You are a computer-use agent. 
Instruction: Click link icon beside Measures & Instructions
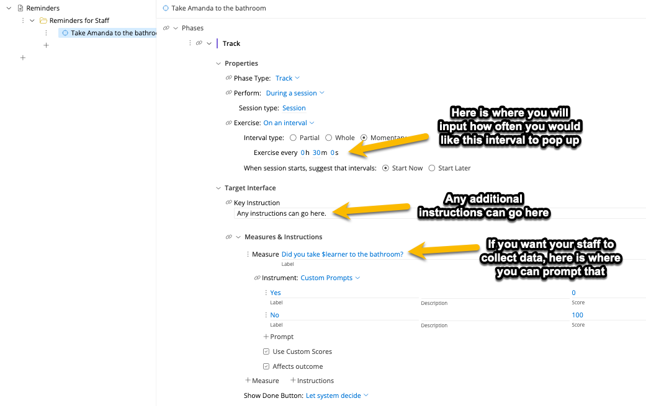[228, 237]
